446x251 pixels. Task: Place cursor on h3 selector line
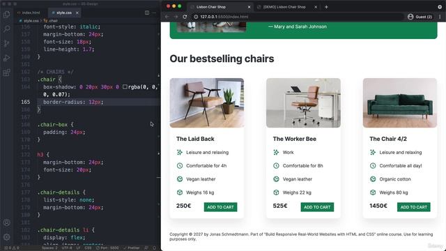[43, 155]
